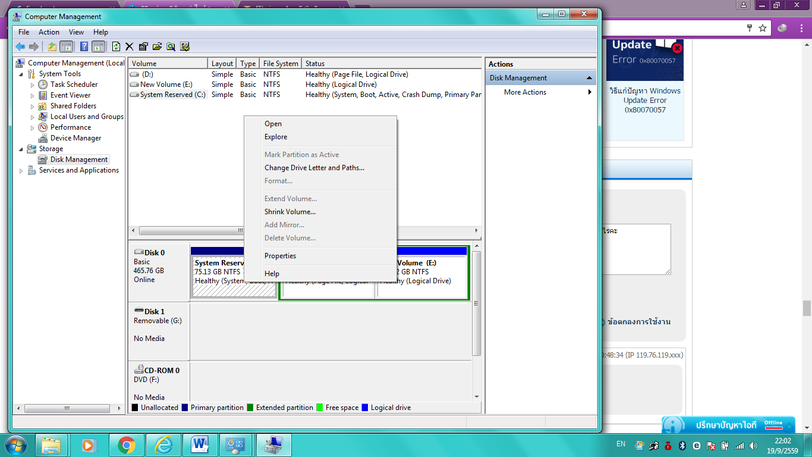This screenshot has height=457, width=812.
Task: Click the Extended partition legend swatch
Action: click(x=250, y=408)
